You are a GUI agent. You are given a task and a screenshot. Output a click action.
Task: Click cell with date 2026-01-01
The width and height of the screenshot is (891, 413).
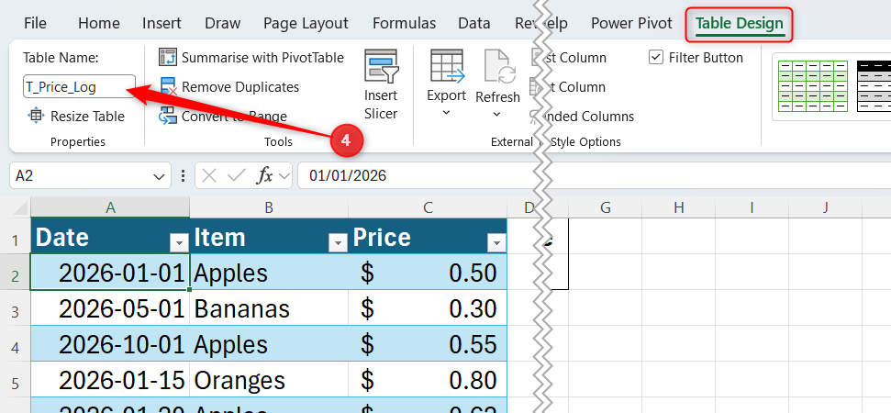click(x=110, y=273)
